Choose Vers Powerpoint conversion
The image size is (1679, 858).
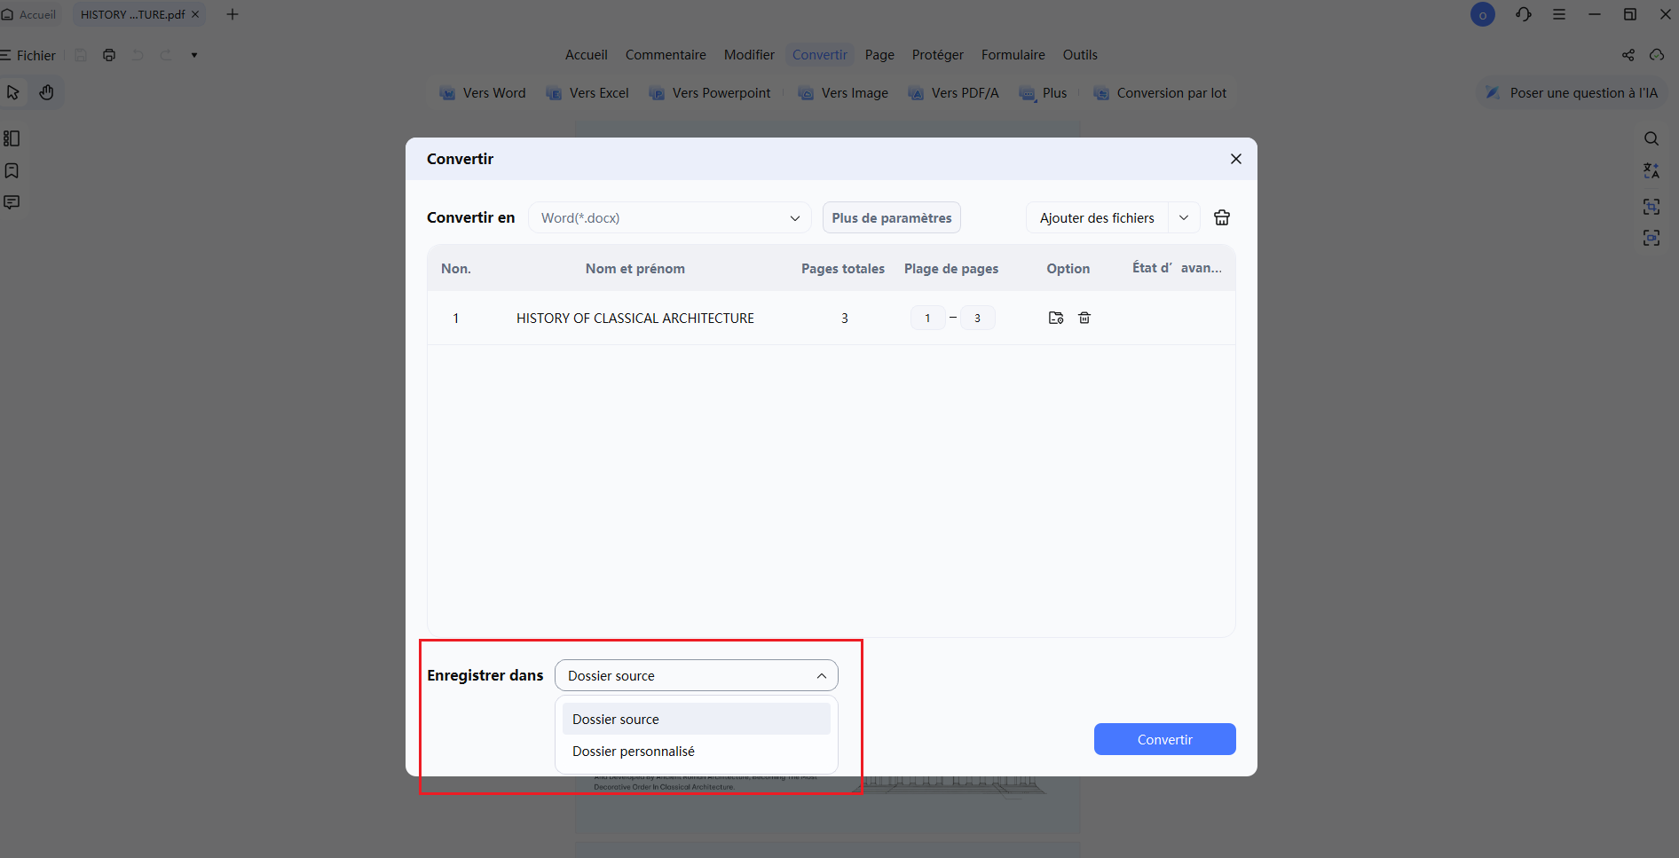click(x=710, y=93)
